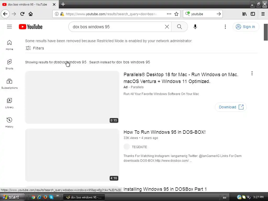Select the Firefox taskbar button
This screenshot has height=201, width=268.
pos(84,197)
